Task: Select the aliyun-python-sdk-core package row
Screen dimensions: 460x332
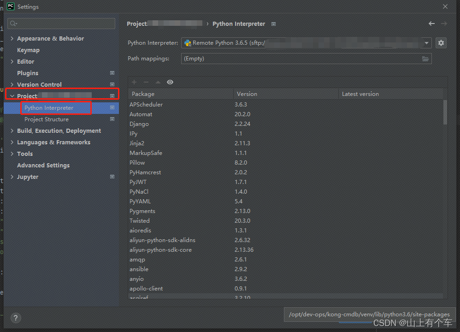Action: tap(286, 250)
